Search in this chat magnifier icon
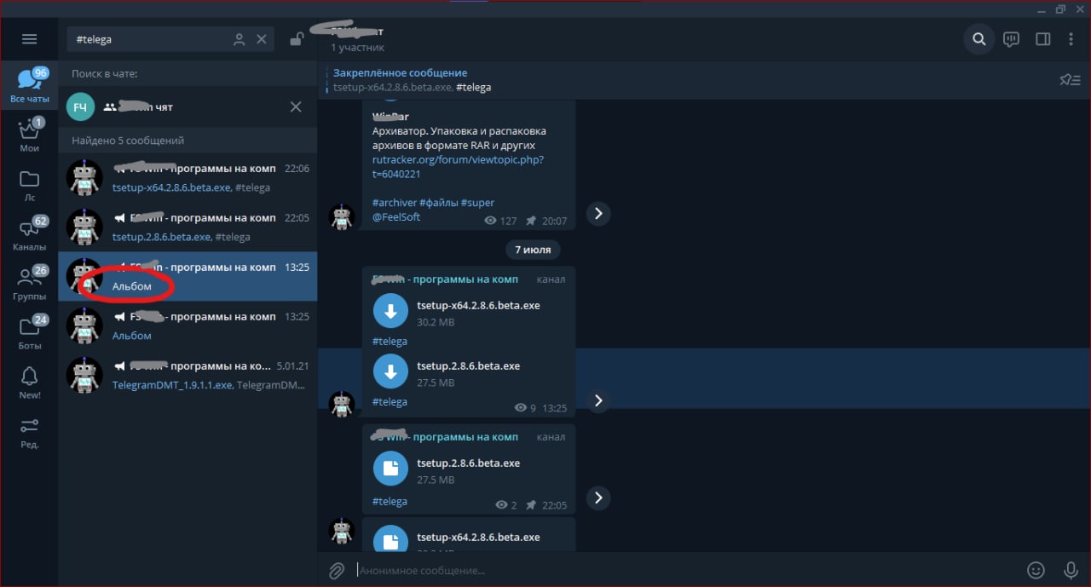The width and height of the screenshot is (1091, 587). pos(979,39)
